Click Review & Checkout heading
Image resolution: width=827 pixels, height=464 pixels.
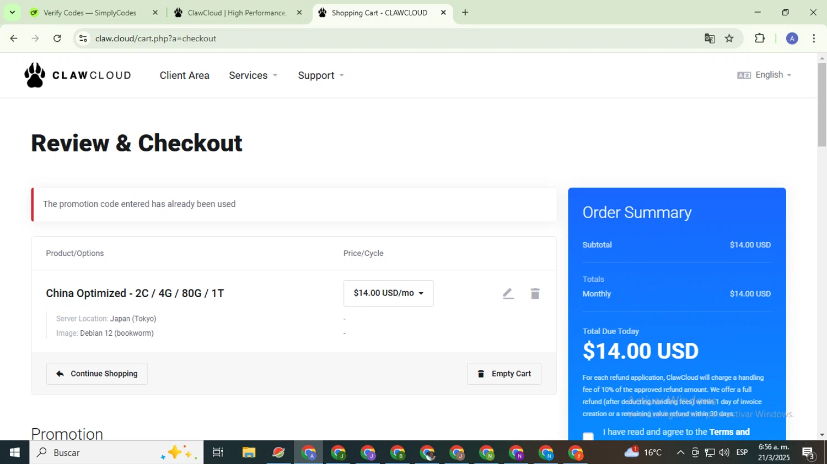(x=137, y=143)
